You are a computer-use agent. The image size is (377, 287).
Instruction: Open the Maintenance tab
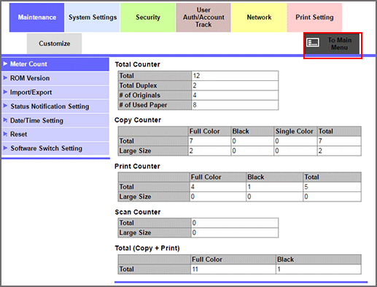pos(36,18)
